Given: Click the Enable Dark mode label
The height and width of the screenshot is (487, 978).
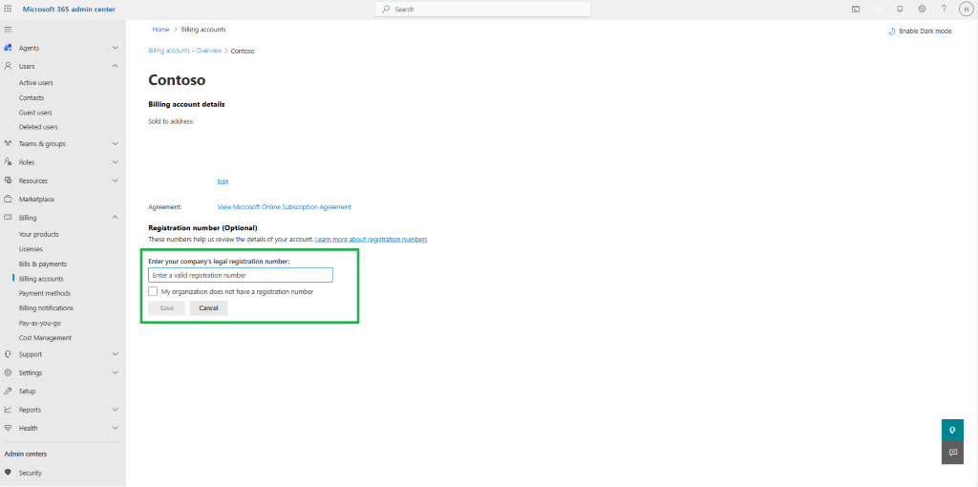Looking at the screenshot, I should (925, 32).
